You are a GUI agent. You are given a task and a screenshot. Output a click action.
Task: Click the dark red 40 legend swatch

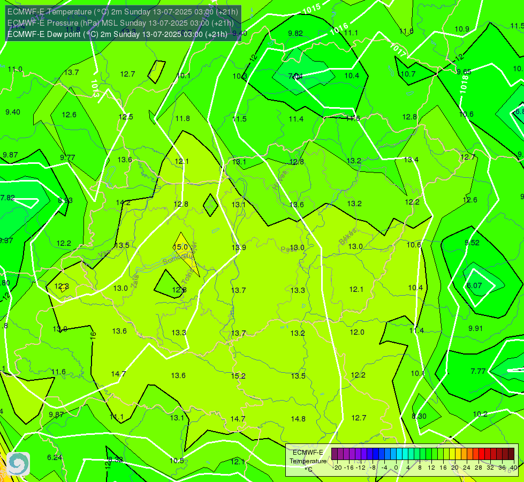coord(511,454)
